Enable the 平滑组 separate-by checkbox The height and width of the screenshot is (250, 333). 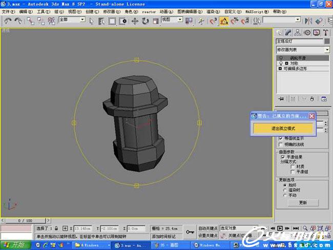[x=293, y=172]
